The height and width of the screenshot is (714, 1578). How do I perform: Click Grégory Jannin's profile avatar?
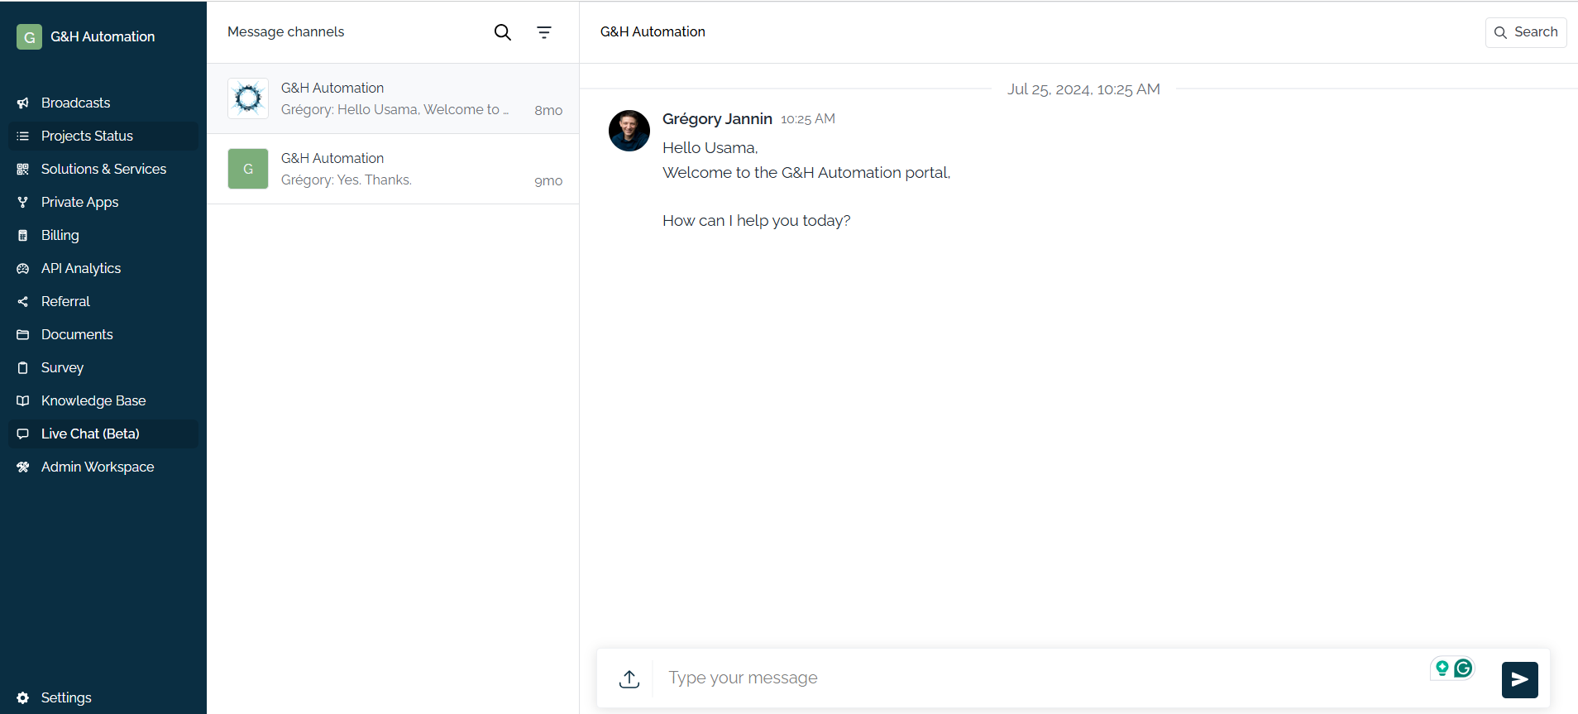[629, 131]
